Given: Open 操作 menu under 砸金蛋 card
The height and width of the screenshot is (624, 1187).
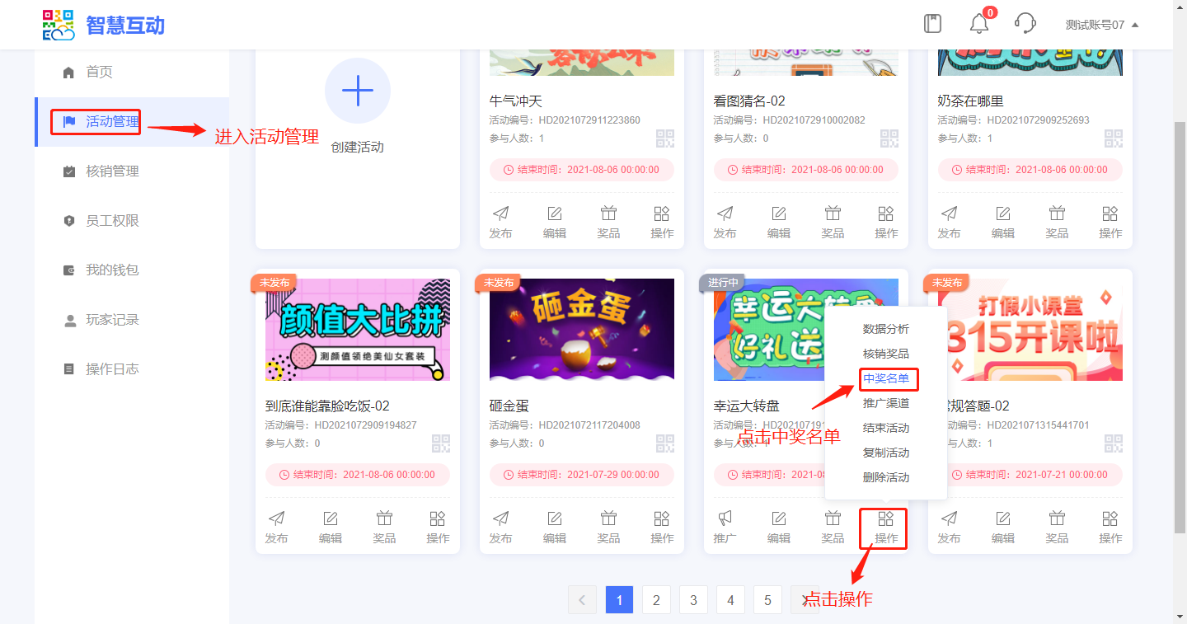Looking at the screenshot, I should tap(662, 526).
